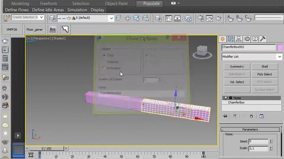The image size is (284, 159).
Task: Toggle the Noise modifier light bulb visibility
Action: click(226, 98)
